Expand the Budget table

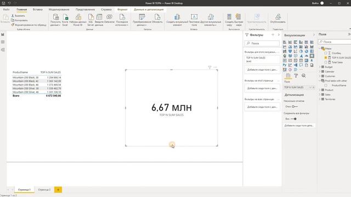320,67
